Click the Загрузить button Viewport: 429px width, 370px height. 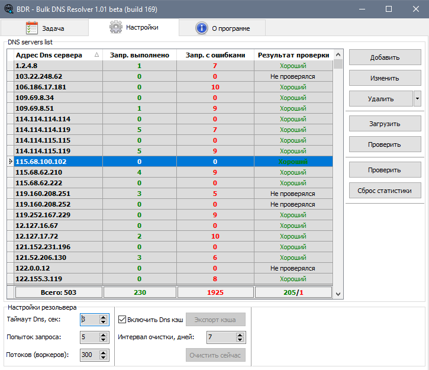tap(385, 123)
